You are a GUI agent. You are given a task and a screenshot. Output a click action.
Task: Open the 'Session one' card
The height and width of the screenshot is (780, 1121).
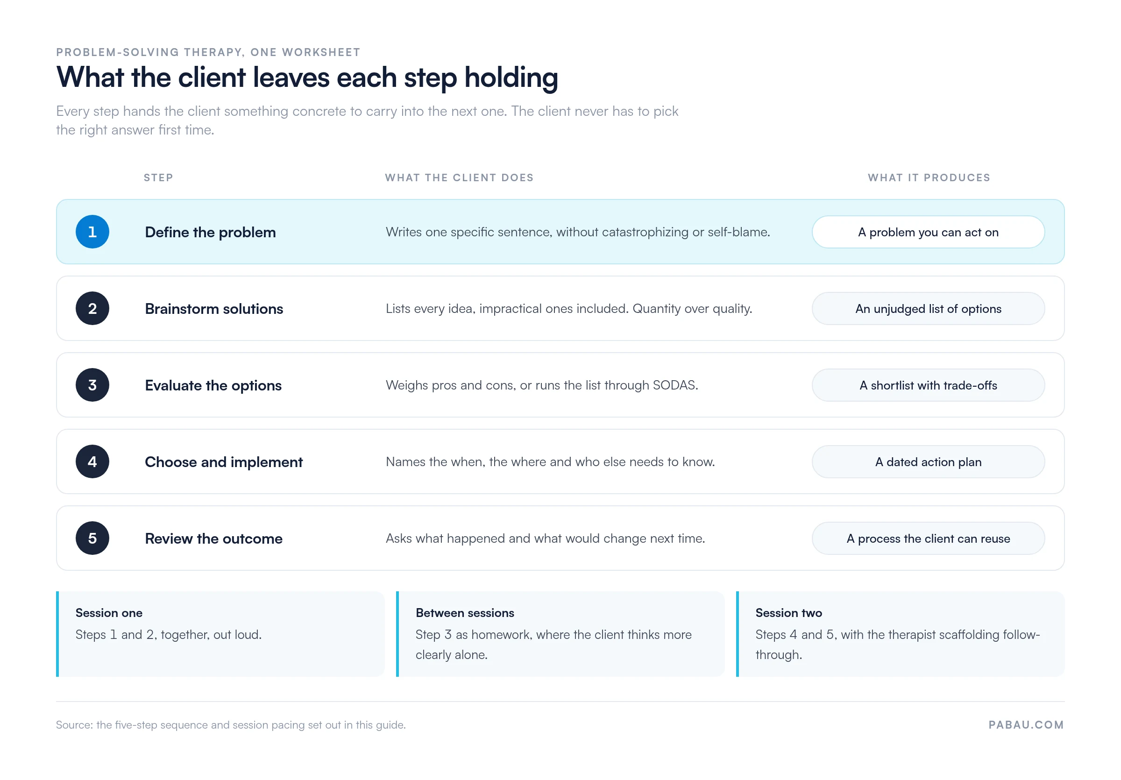click(x=220, y=634)
